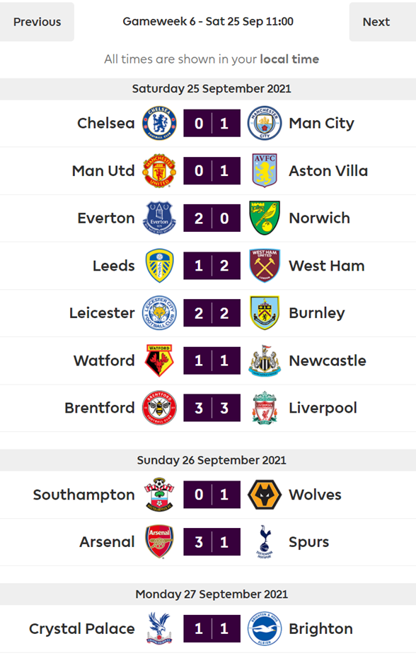Click the West Ham team name
Screen dimensions: 416x658
(326, 266)
